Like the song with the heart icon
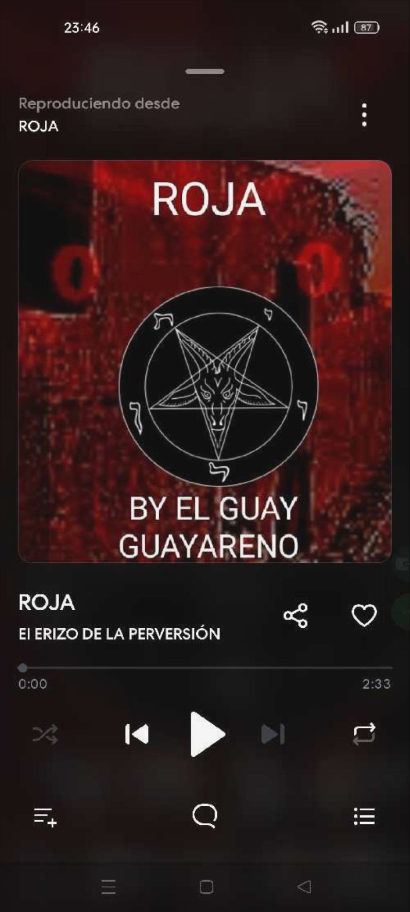Image resolution: width=410 pixels, height=912 pixels. coord(364,615)
